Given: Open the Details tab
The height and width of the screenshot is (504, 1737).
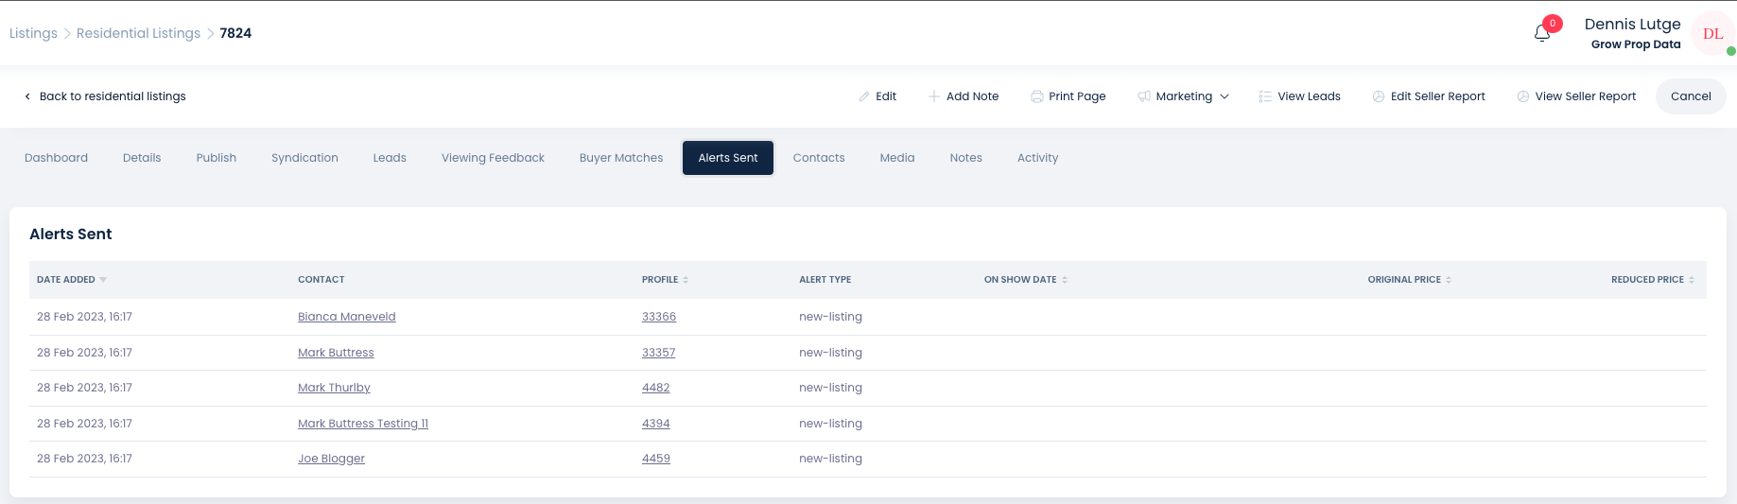Looking at the screenshot, I should point(142,158).
